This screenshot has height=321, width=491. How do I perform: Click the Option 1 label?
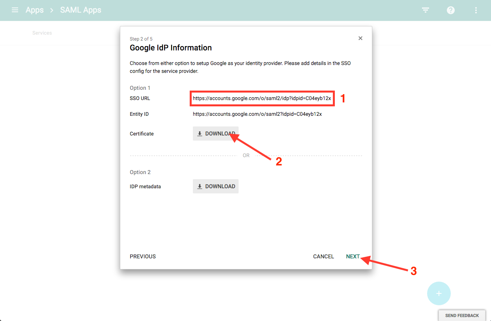point(140,88)
